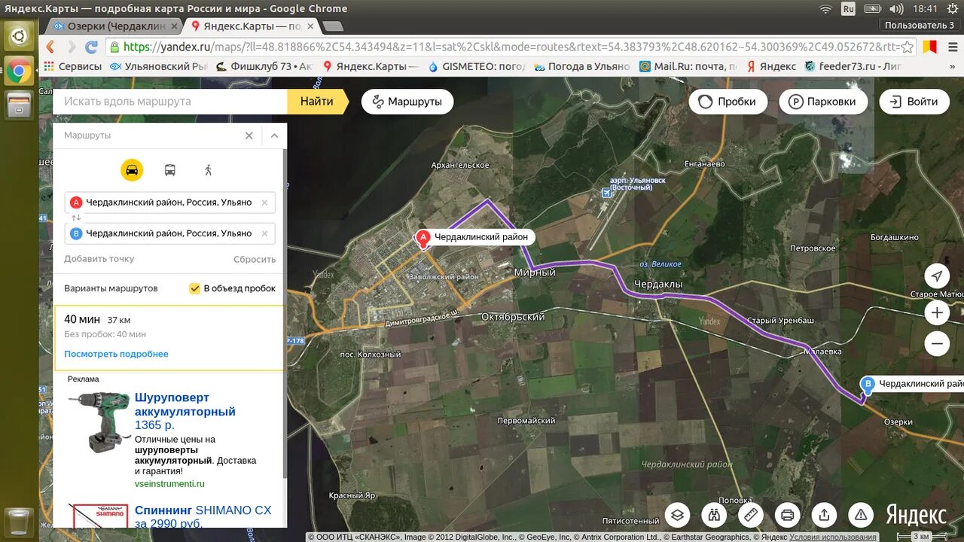Click the Войти login button
Screen dimensions: 964x542
click(914, 102)
